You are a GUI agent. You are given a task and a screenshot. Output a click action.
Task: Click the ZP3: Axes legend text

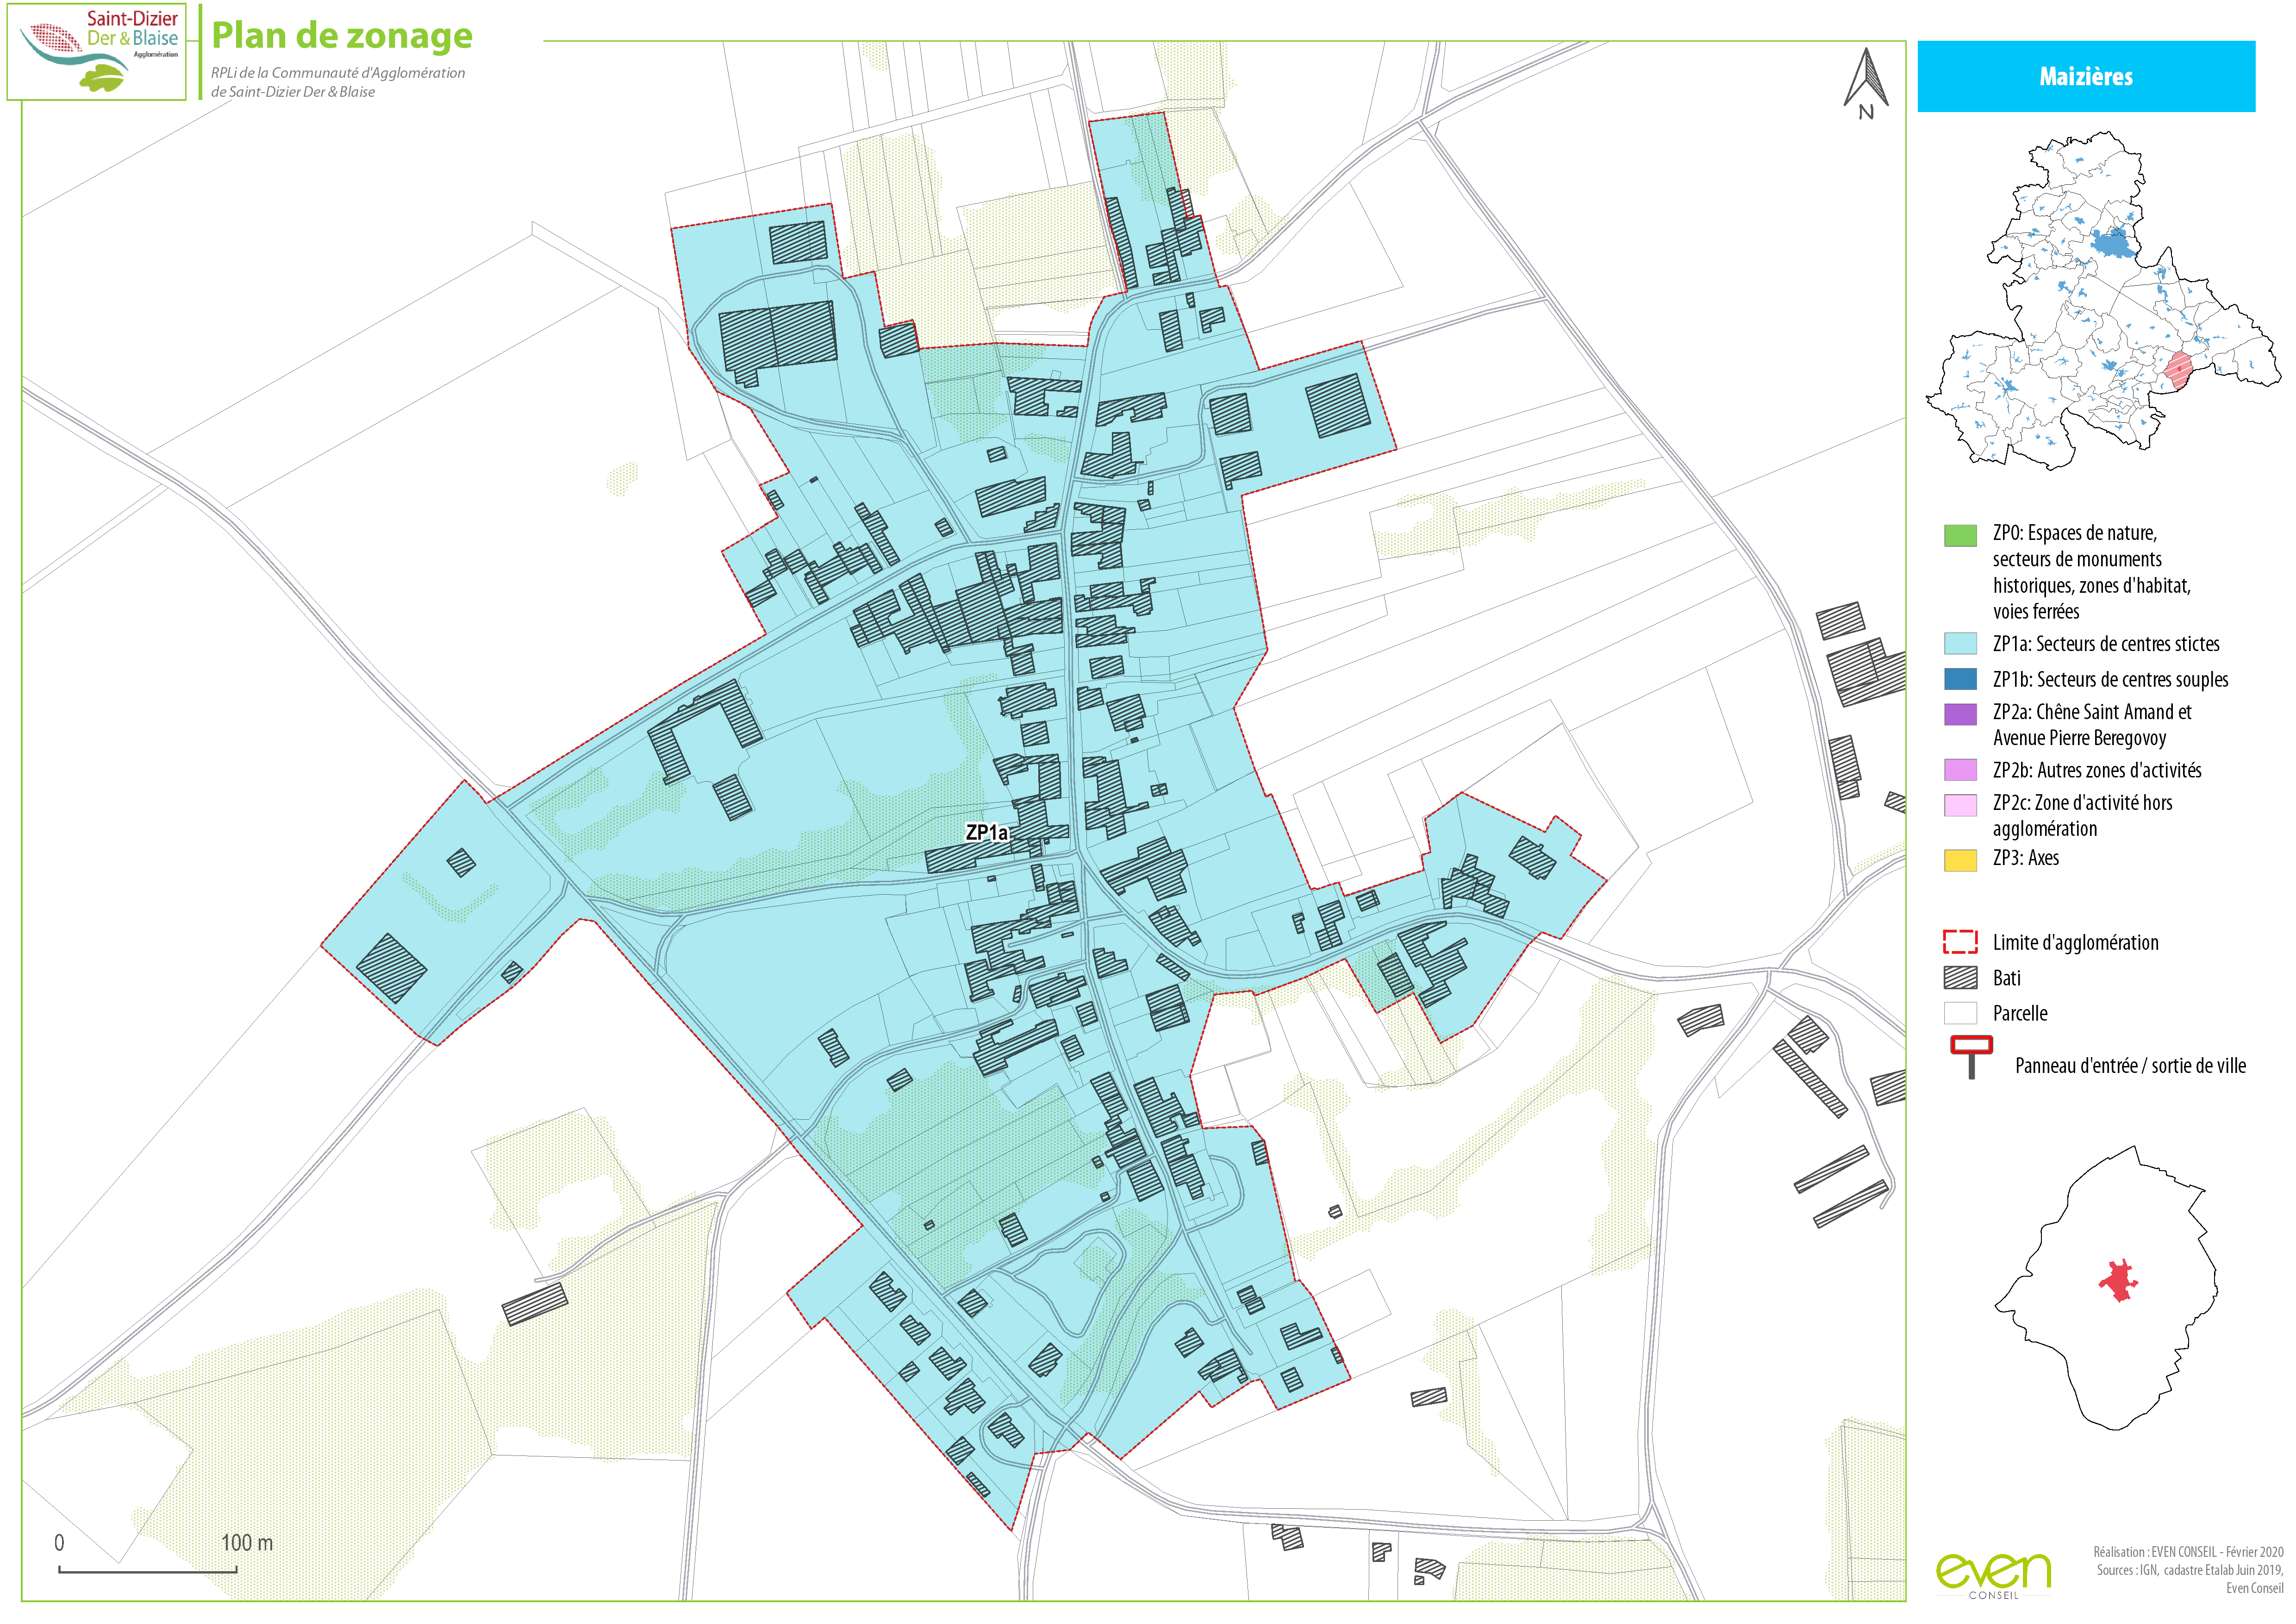pos(2025,858)
